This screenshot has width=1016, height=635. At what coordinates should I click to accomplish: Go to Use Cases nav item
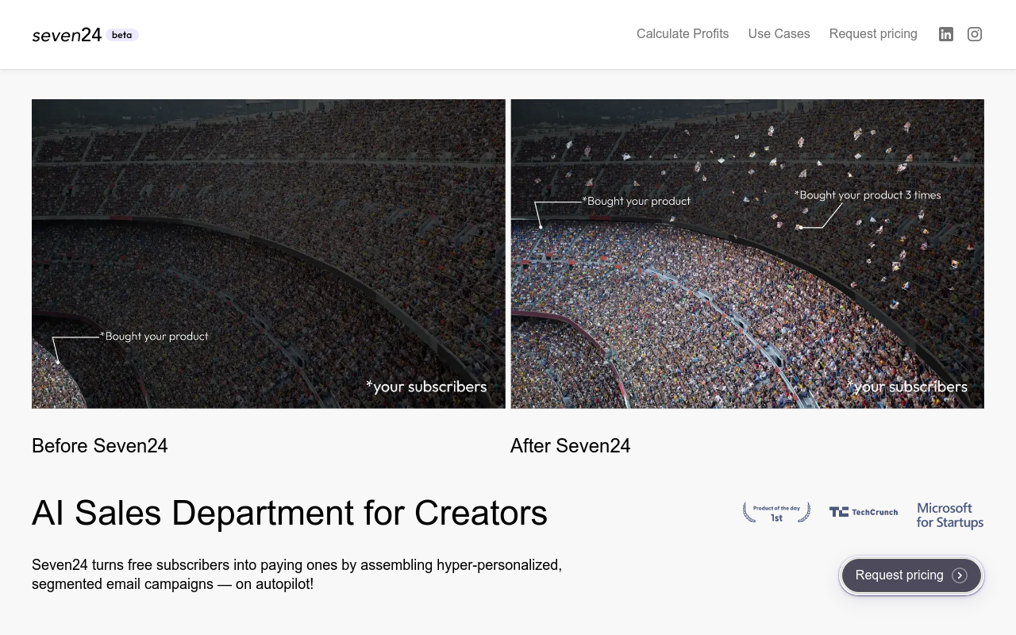point(779,34)
